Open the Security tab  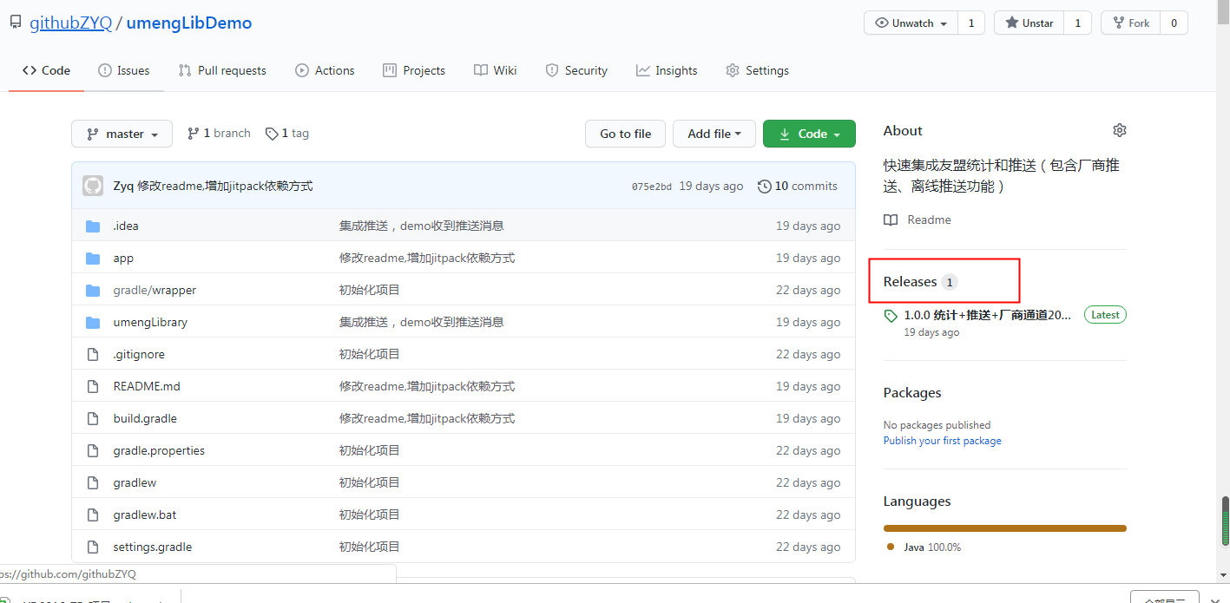pyautogui.click(x=576, y=70)
